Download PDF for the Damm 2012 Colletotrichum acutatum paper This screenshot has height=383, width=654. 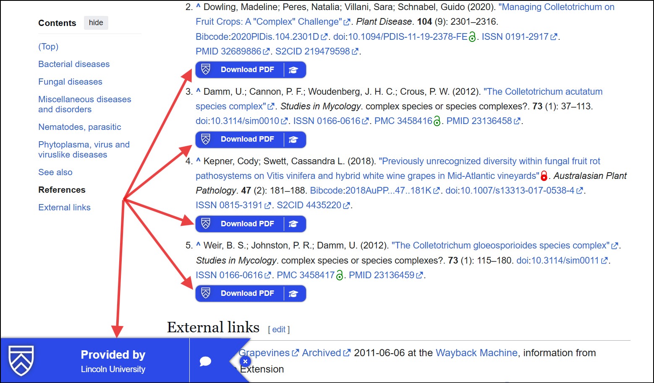tap(248, 139)
